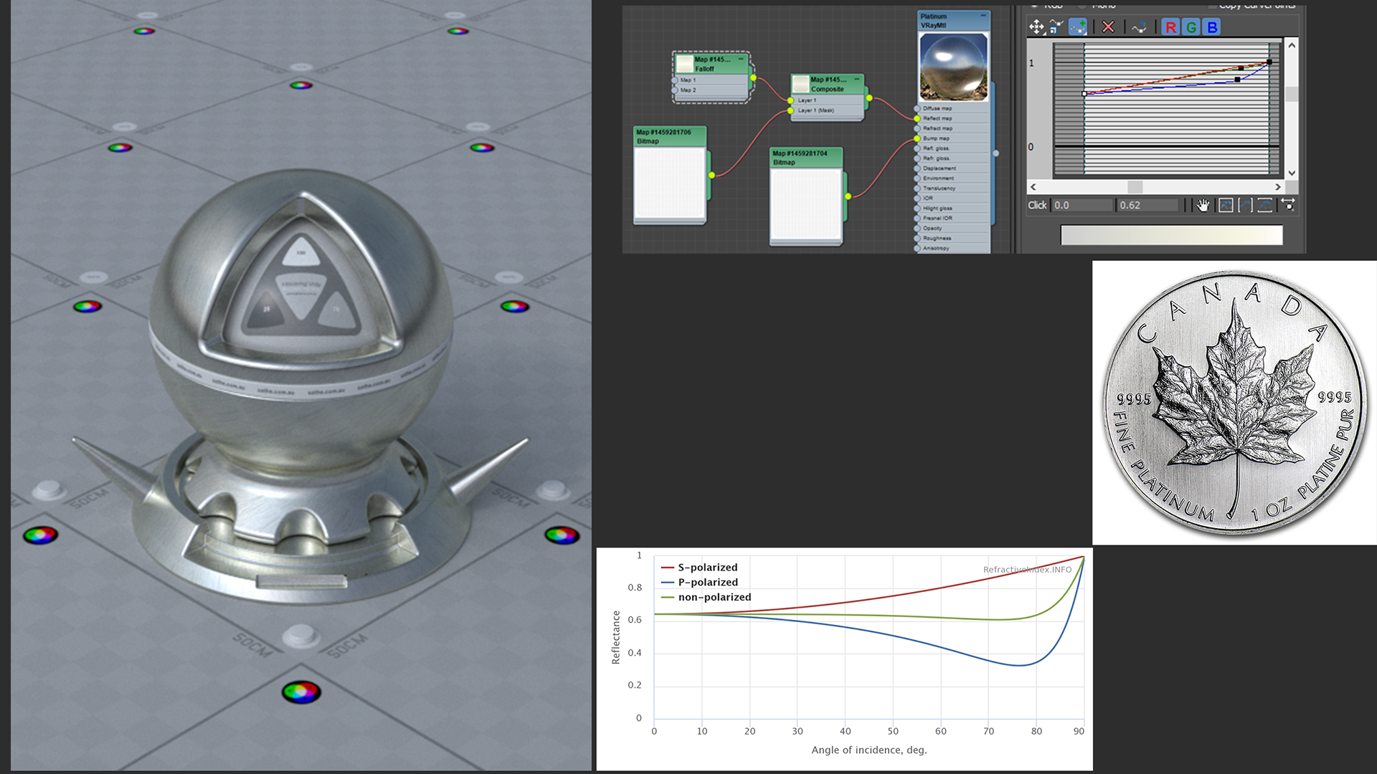
Task: Click the curve graph scroll down arrow
Action: coord(1292,173)
